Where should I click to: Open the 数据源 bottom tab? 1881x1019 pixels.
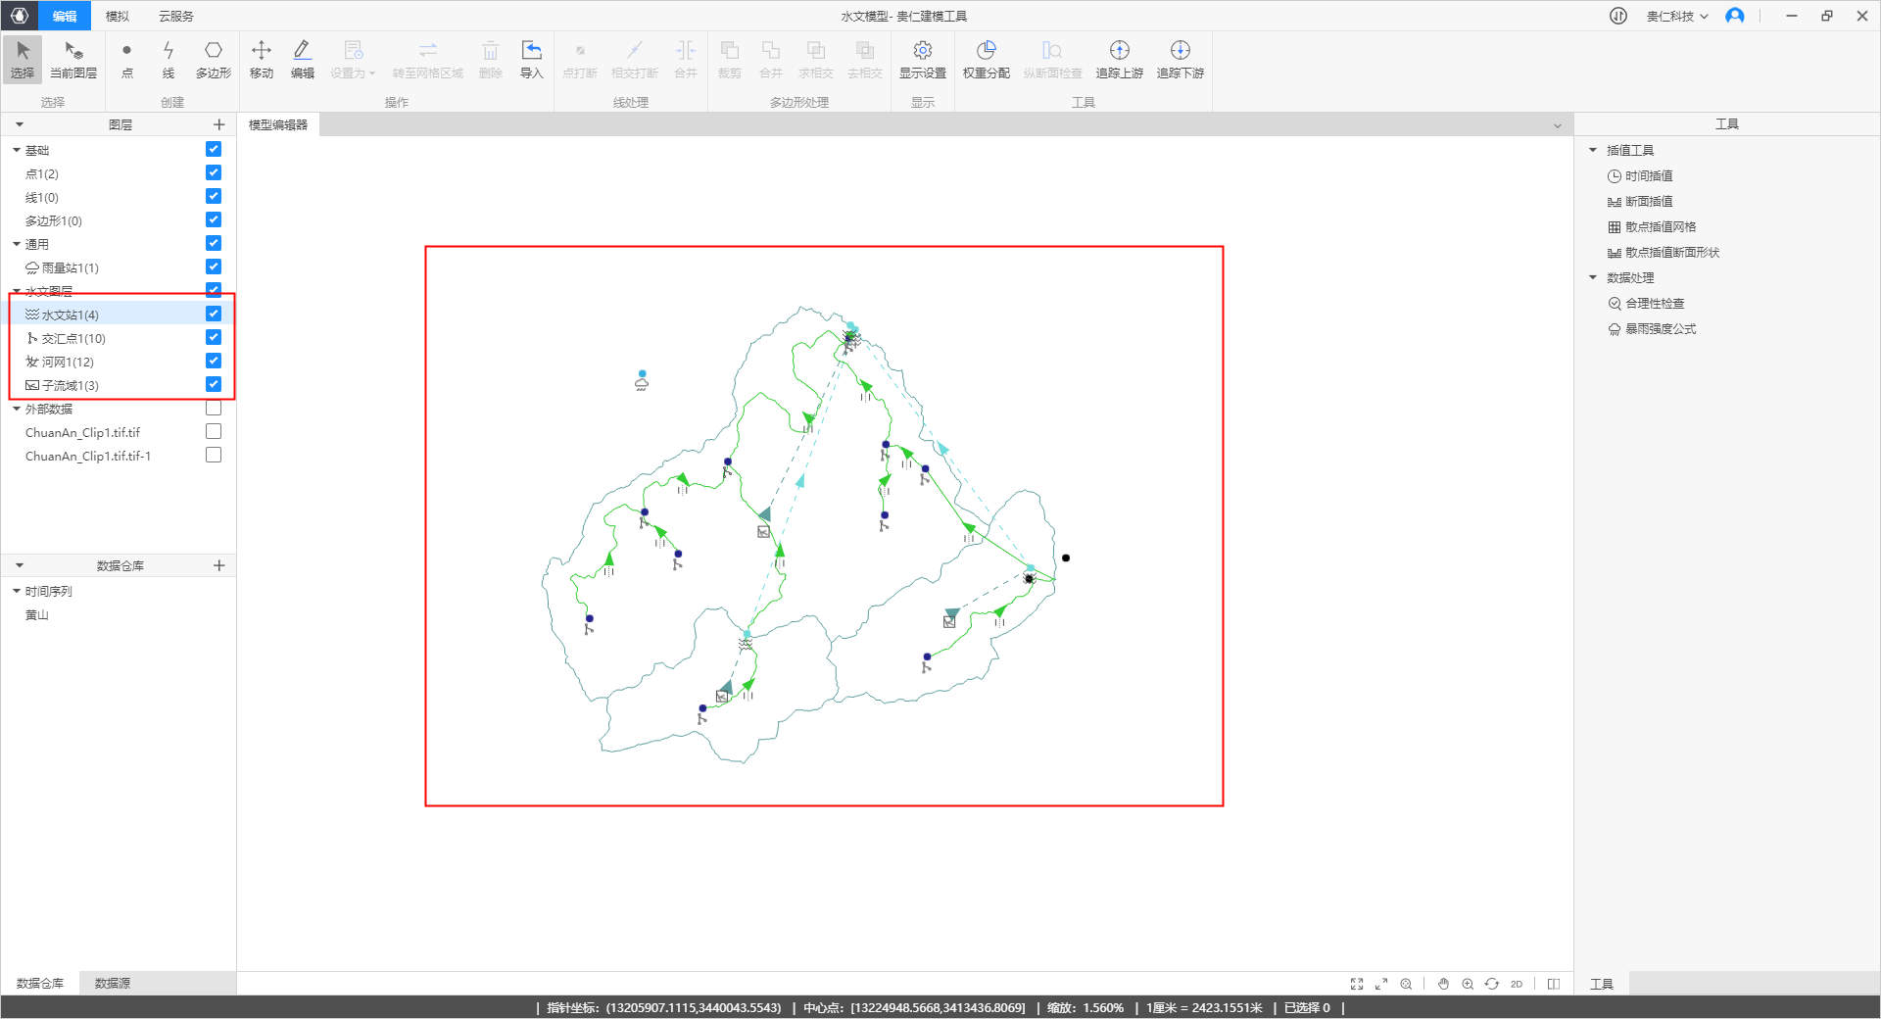tap(113, 983)
